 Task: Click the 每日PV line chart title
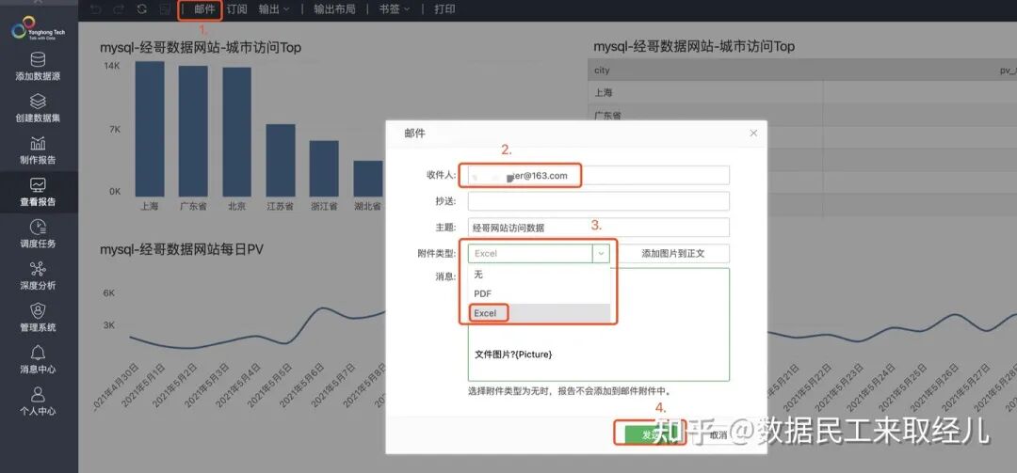(x=182, y=249)
